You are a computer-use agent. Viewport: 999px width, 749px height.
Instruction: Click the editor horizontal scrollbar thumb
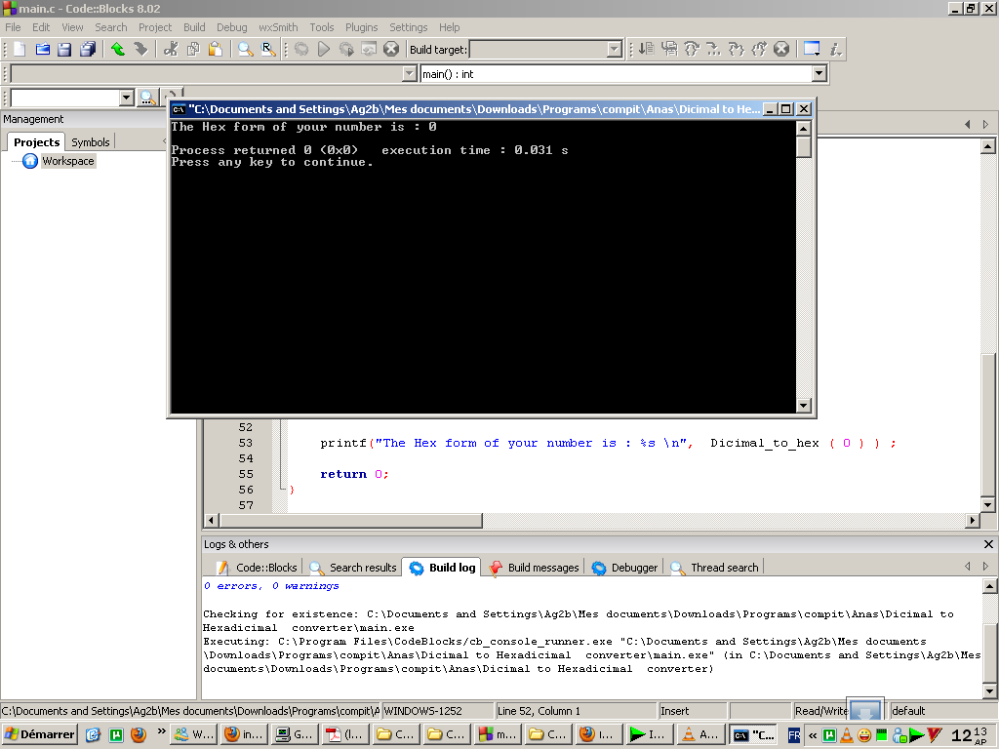pos(350,521)
